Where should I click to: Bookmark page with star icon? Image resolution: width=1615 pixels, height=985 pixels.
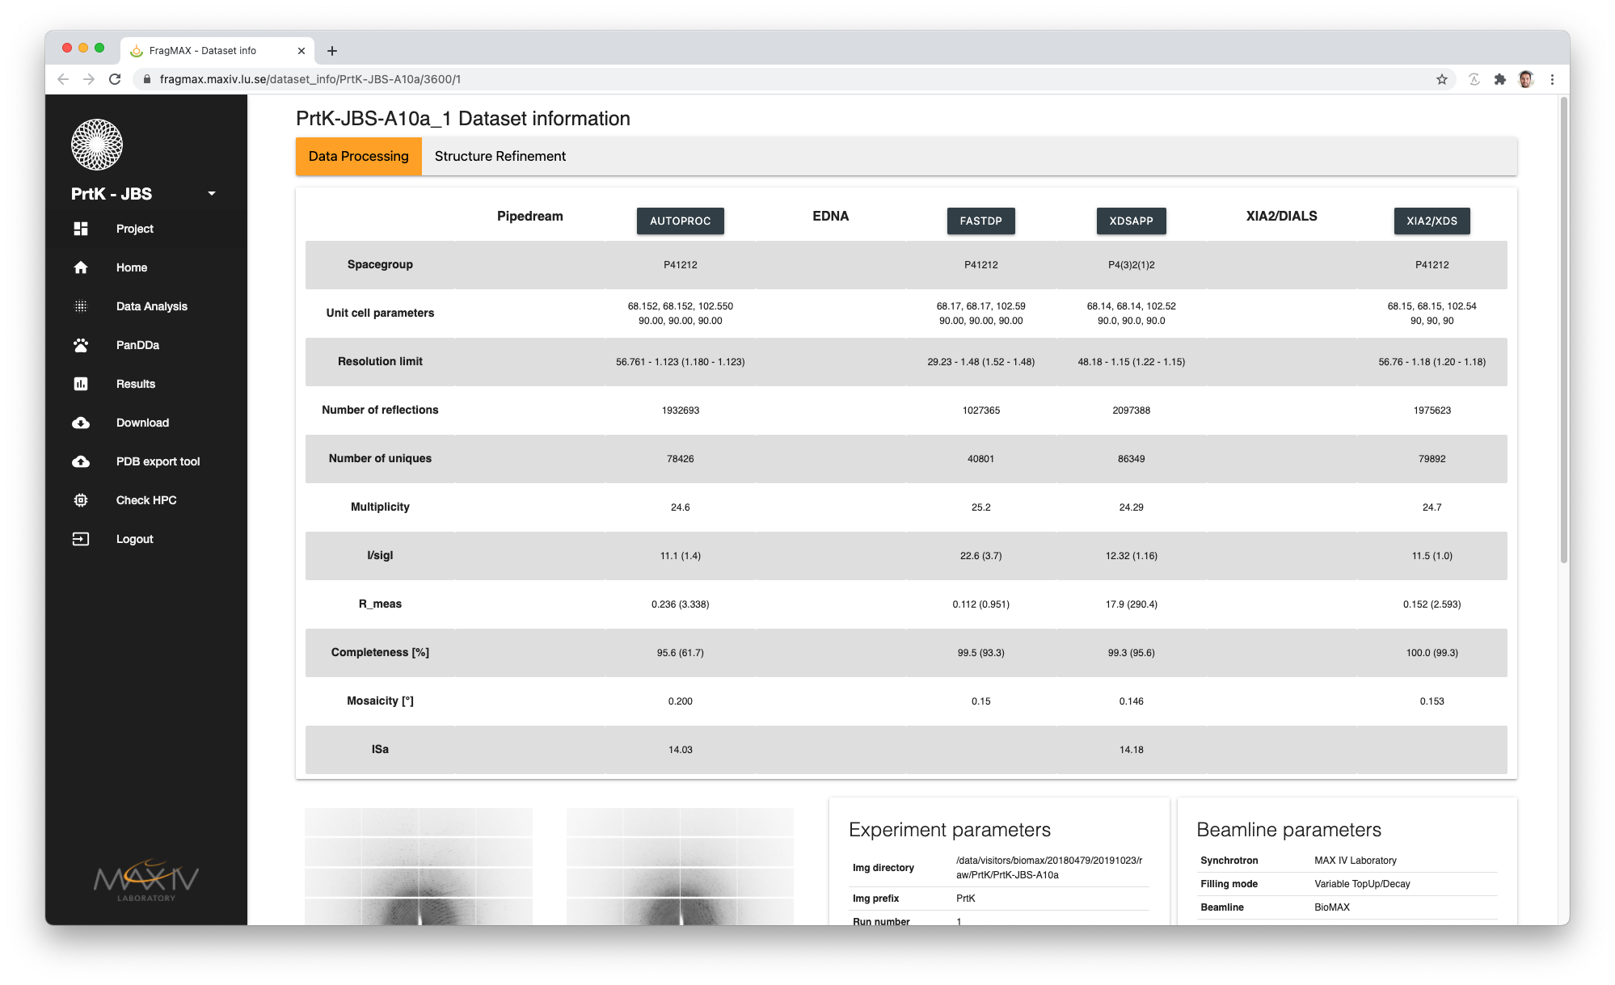tap(1441, 79)
